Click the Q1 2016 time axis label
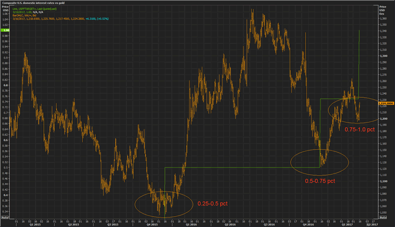 click(x=191, y=225)
